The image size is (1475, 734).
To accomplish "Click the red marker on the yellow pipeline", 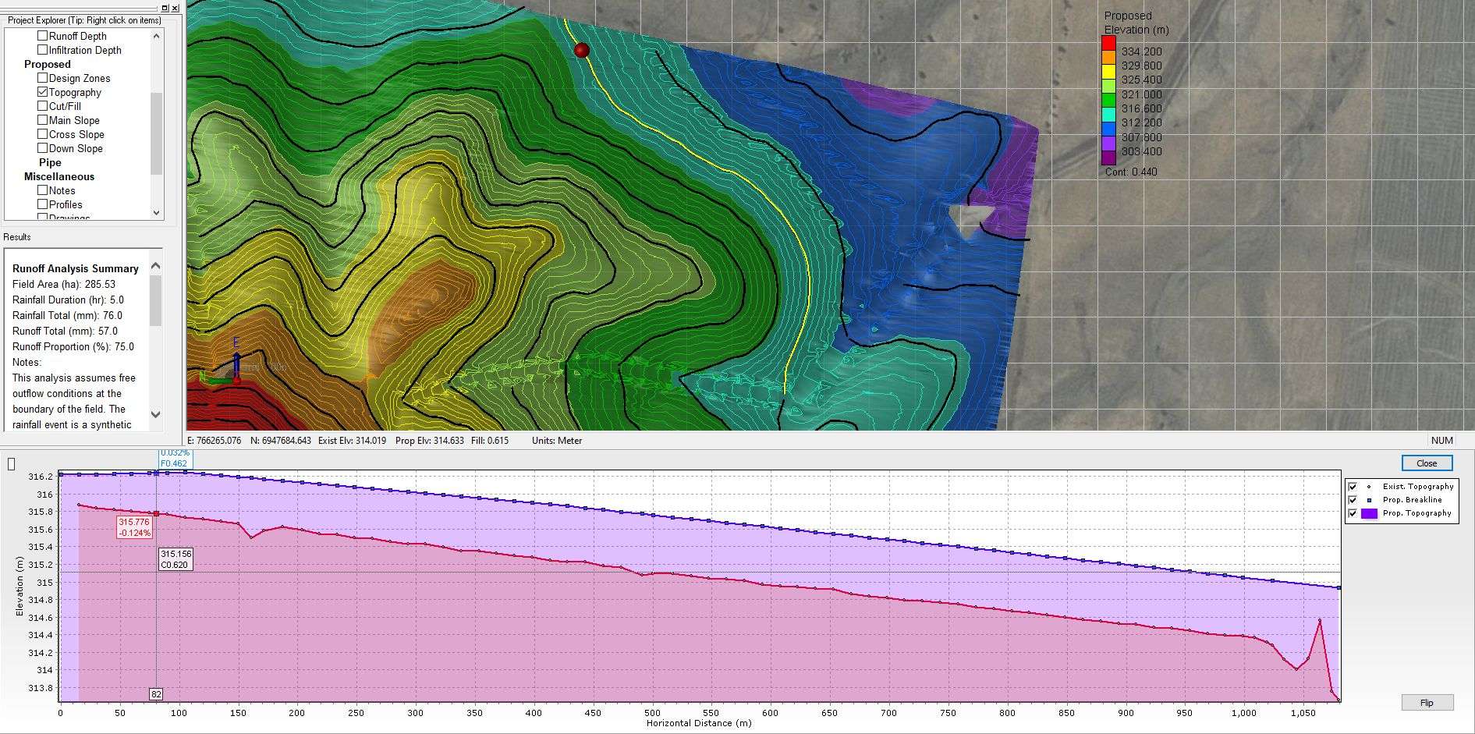I will pyautogui.click(x=582, y=50).
